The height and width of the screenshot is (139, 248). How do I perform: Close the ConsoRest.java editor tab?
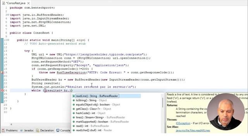pyautogui.click(x=28, y=3)
